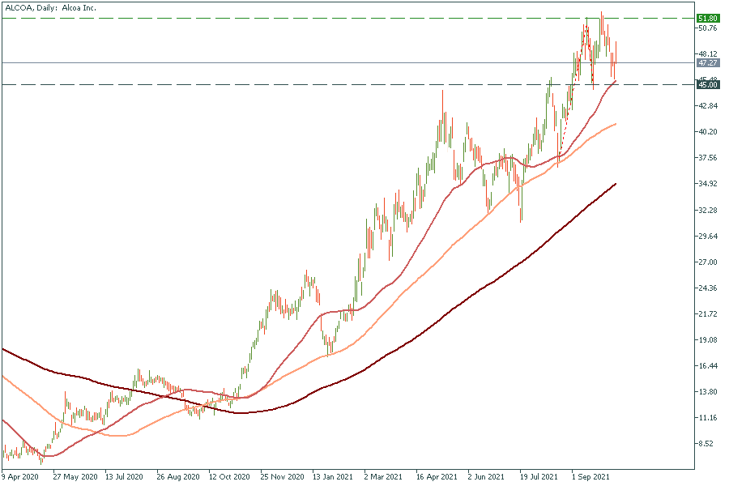Select the 34.92 price axis label
Image resolution: width=729 pixels, height=486 pixels.
708,185
